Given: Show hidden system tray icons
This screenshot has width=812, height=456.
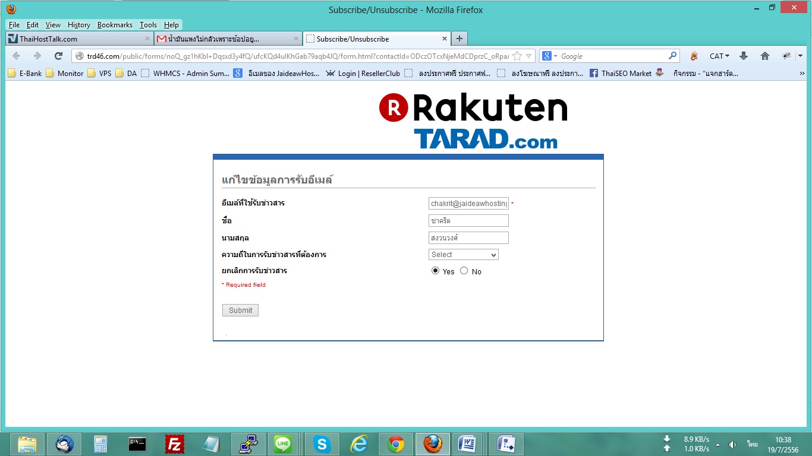Looking at the screenshot, I should 717,444.
